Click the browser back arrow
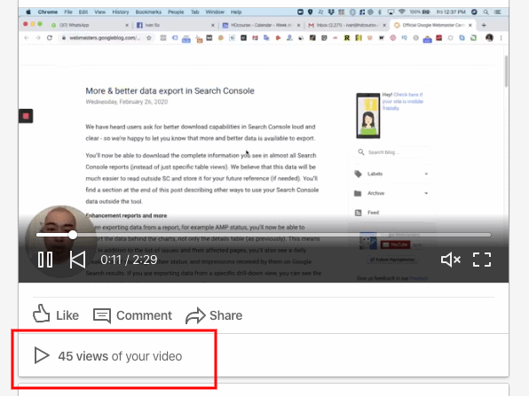Viewport: 529px width, 396px height. click(x=27, y=38)
